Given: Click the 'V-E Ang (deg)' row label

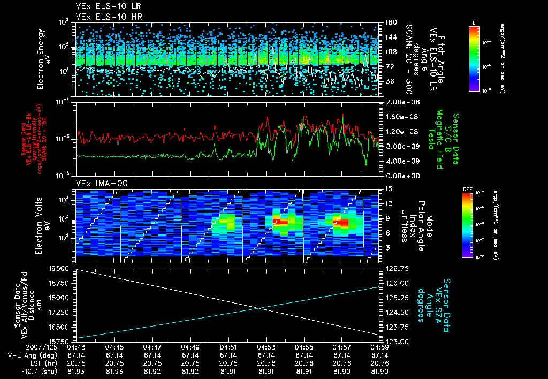Looking at the screenshot, I should 33,355.
